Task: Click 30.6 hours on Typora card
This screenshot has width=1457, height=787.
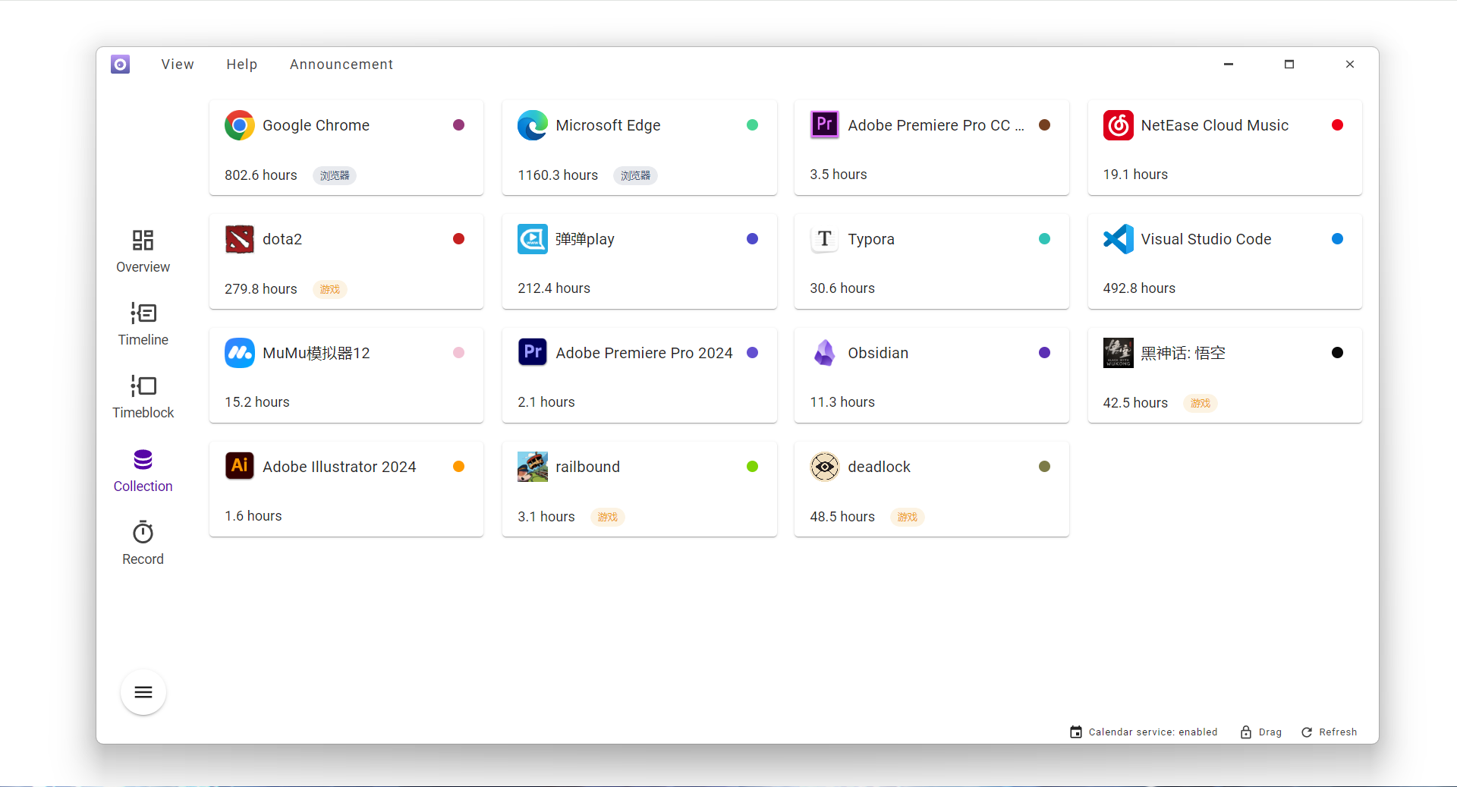Action: point(842,288)
